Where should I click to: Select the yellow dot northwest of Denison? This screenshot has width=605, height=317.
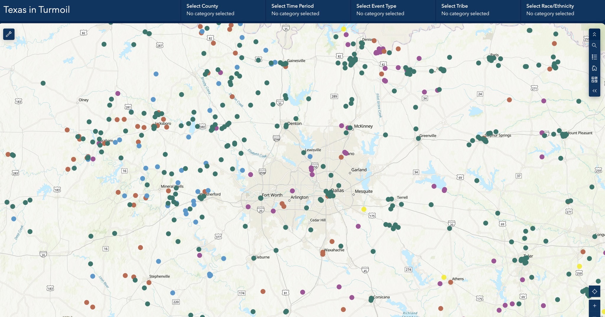coord(344,29)
